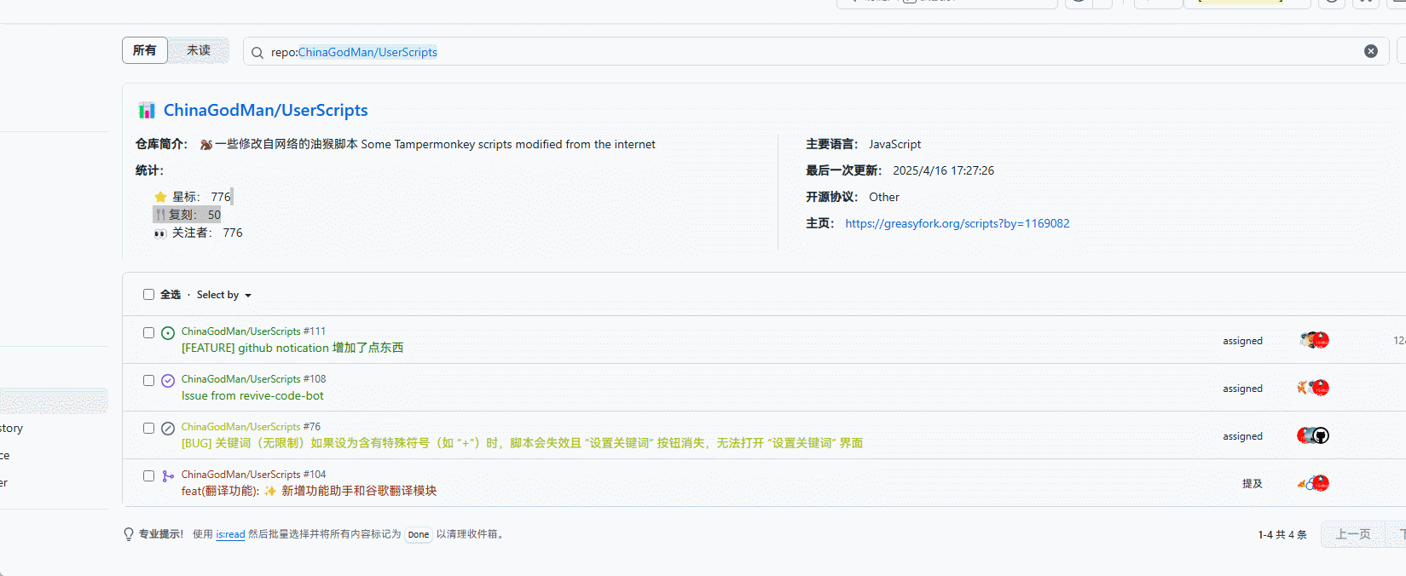Check the 全选 select-all checkbox
This screenshot has width=1406, height=576.
click(148, 295)
